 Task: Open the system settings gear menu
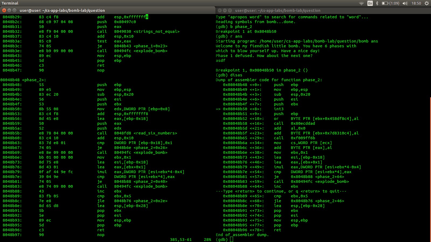pyautogui.click(x=427, y=3)
